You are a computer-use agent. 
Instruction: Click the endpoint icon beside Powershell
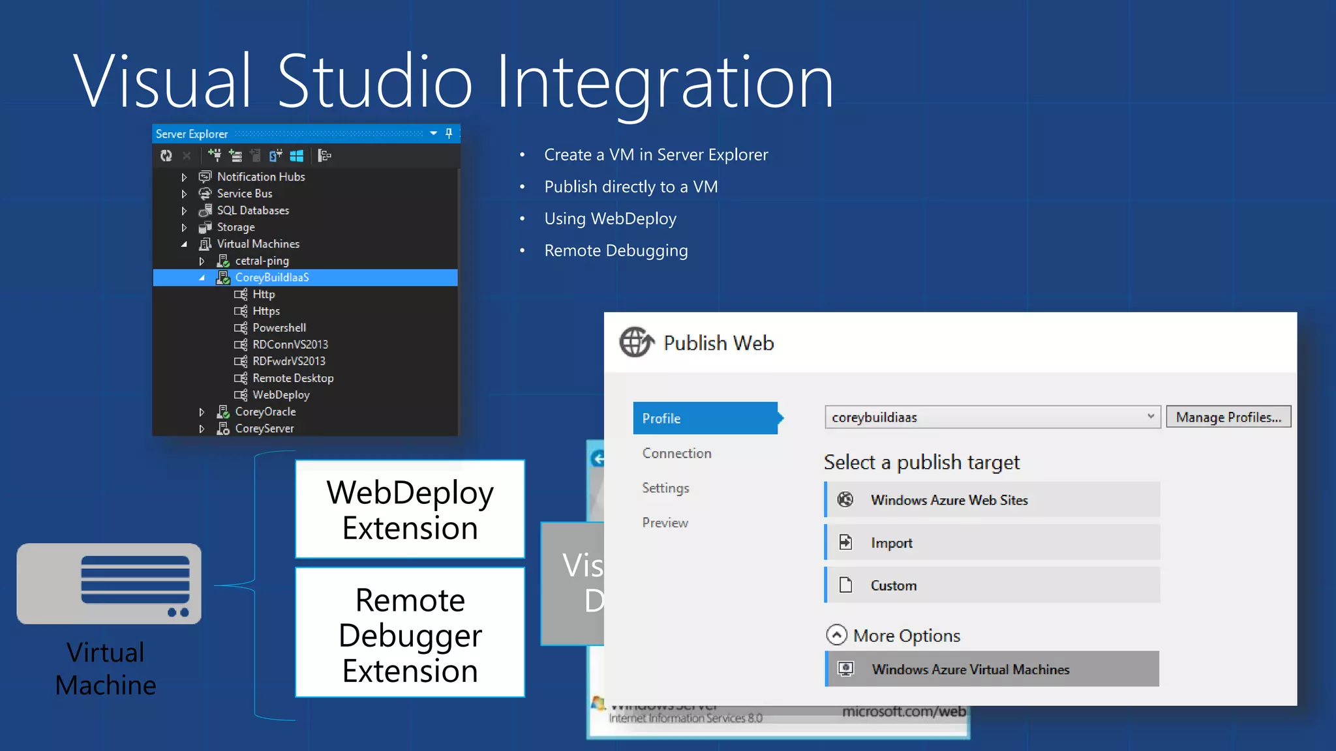click(241, 328)
